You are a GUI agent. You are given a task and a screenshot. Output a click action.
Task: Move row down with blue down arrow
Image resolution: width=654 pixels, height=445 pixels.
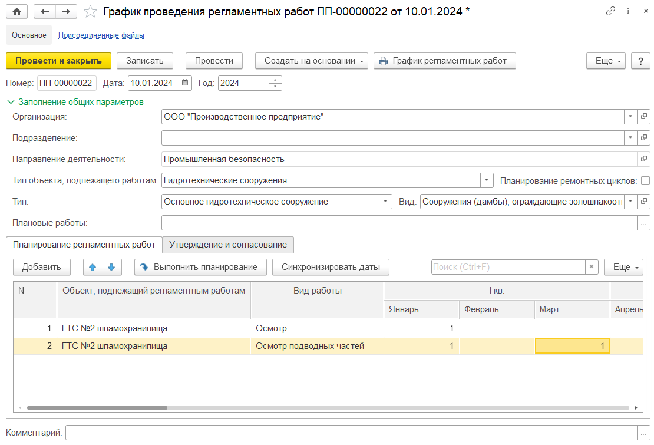[x=111, y=267]
